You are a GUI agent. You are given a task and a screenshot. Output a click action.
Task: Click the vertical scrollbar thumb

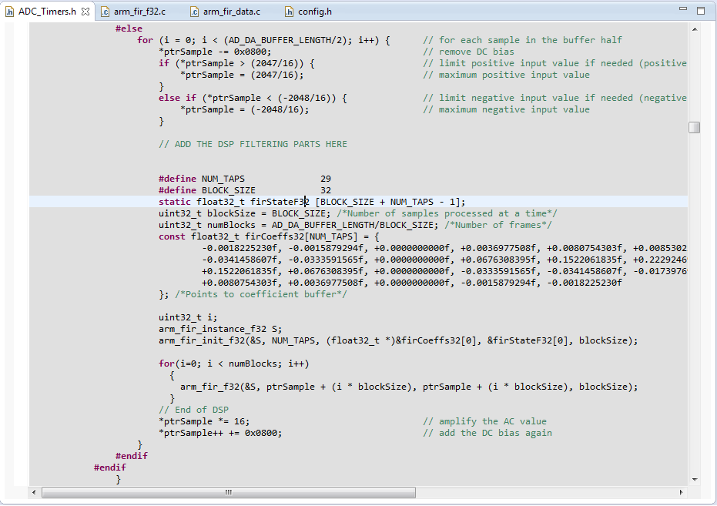click(x=694, y=127)
